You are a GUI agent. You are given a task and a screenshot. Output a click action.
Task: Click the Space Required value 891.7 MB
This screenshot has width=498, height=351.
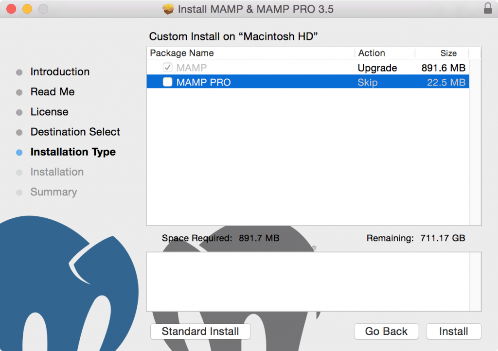tap(259, 238)
